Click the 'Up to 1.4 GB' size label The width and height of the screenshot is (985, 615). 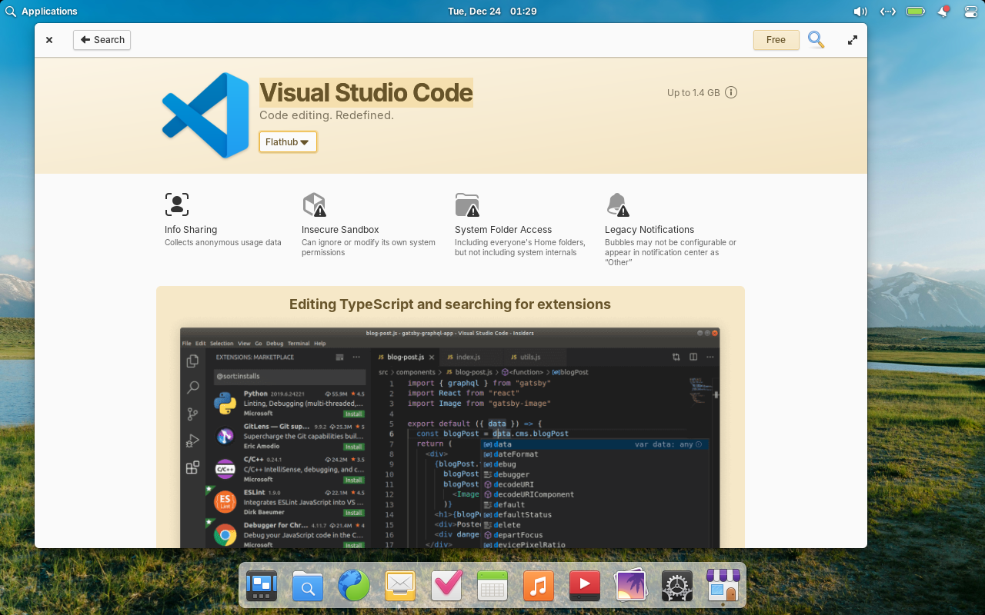tap(693, 93)
